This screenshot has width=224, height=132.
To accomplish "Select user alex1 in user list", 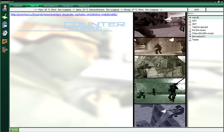I will (194, 24).
